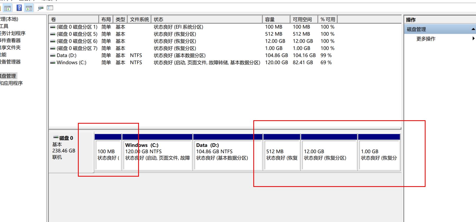Select the 512 MB recovery block in disk map
Viewport: 476px width, 222px height.
pos(282,152)
